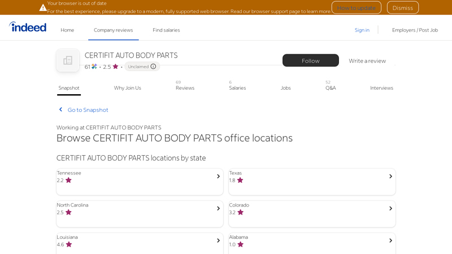Select the Alabama state name

click(238, 237)
